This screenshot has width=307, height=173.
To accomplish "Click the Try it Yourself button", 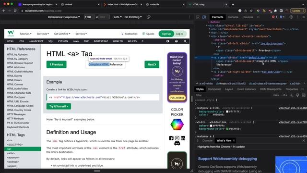I will 59,106.
